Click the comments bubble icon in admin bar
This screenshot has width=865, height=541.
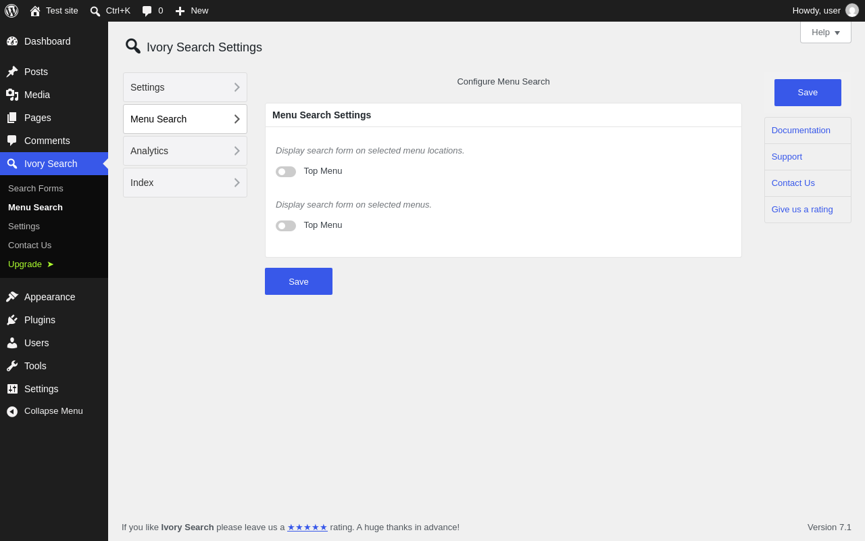(x=147, y=11)
